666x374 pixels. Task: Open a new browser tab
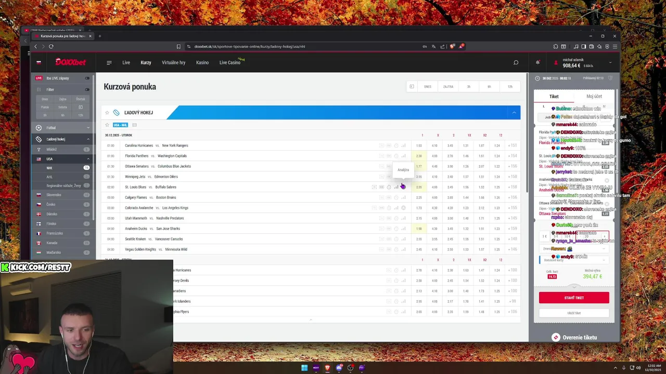pyautogui.click(x=99, y=36)
